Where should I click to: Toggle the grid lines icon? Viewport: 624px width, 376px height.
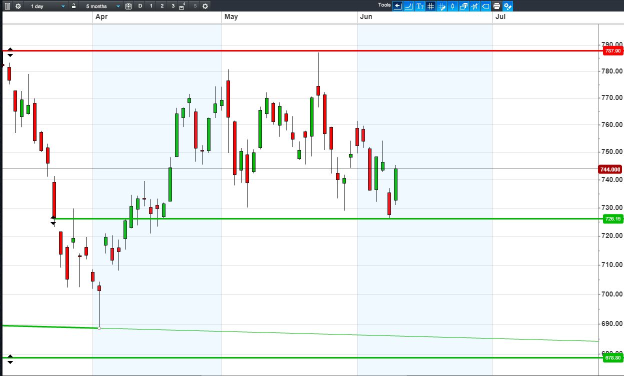pos(430,6)
